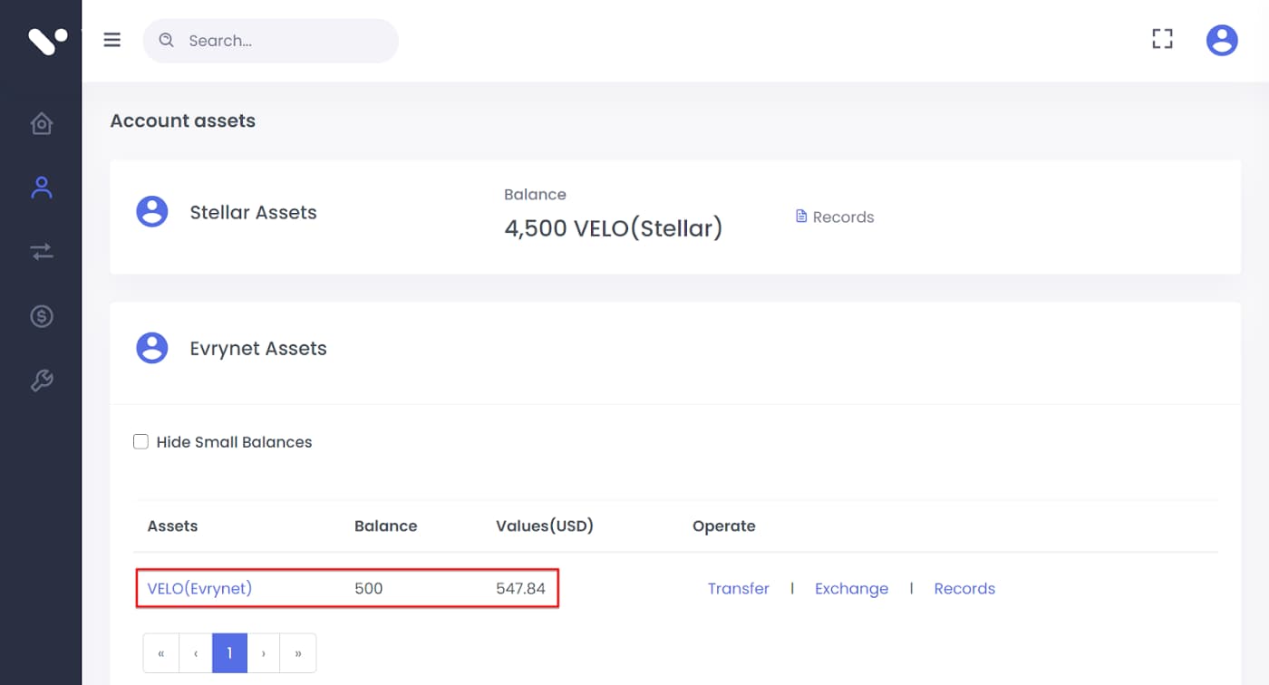The height and width of the screenshot is (685, 1269).
Task: Click the Evrynet Assets avatar icon
Action: [152, 348]
